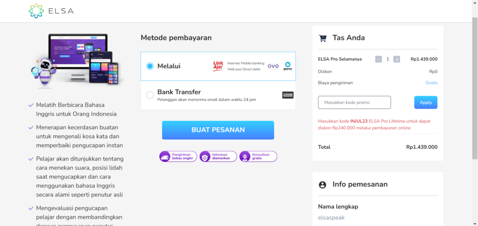Click the OVO payment logo
The height and width of the screenshot is (226, 478).
273,66
